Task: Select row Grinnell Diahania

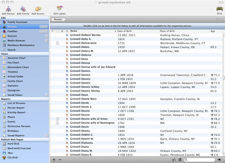Action: (x=136, y=143)
